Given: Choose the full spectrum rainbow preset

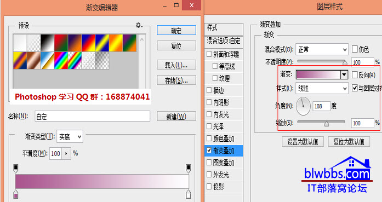Looking at the screenshot, I should (61, 60).
